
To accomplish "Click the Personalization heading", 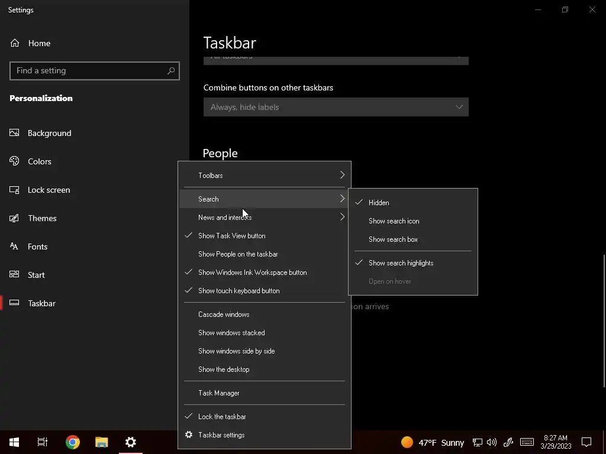I will (41, 98).
